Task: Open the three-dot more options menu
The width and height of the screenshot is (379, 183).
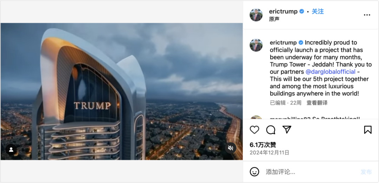Action: [367, 15]
